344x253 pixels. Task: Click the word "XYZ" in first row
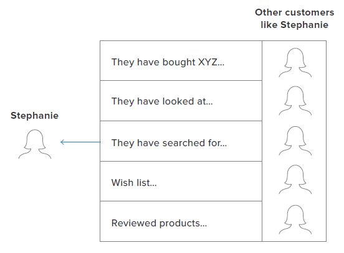(208, 62)
